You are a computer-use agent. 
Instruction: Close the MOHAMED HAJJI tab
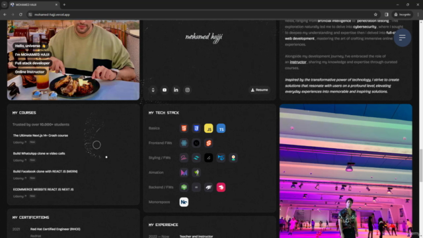click(56, 5)
